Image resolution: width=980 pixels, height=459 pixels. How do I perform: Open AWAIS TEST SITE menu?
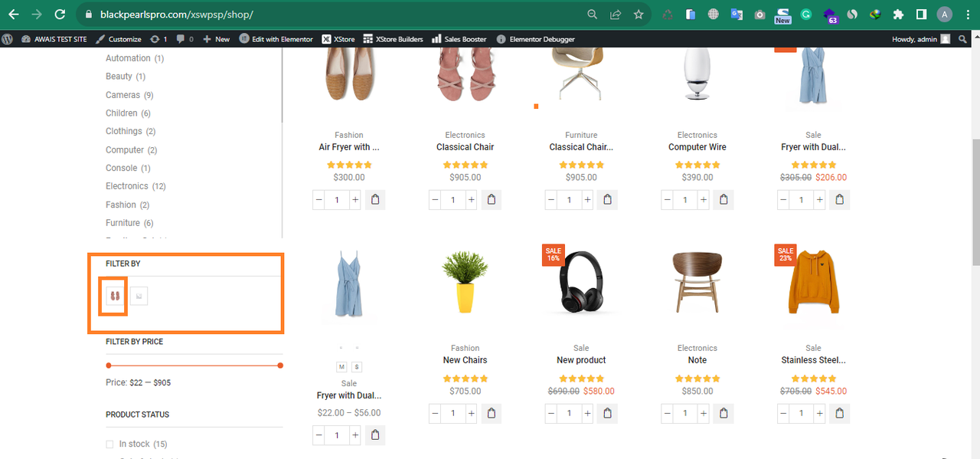coord(54,39)
